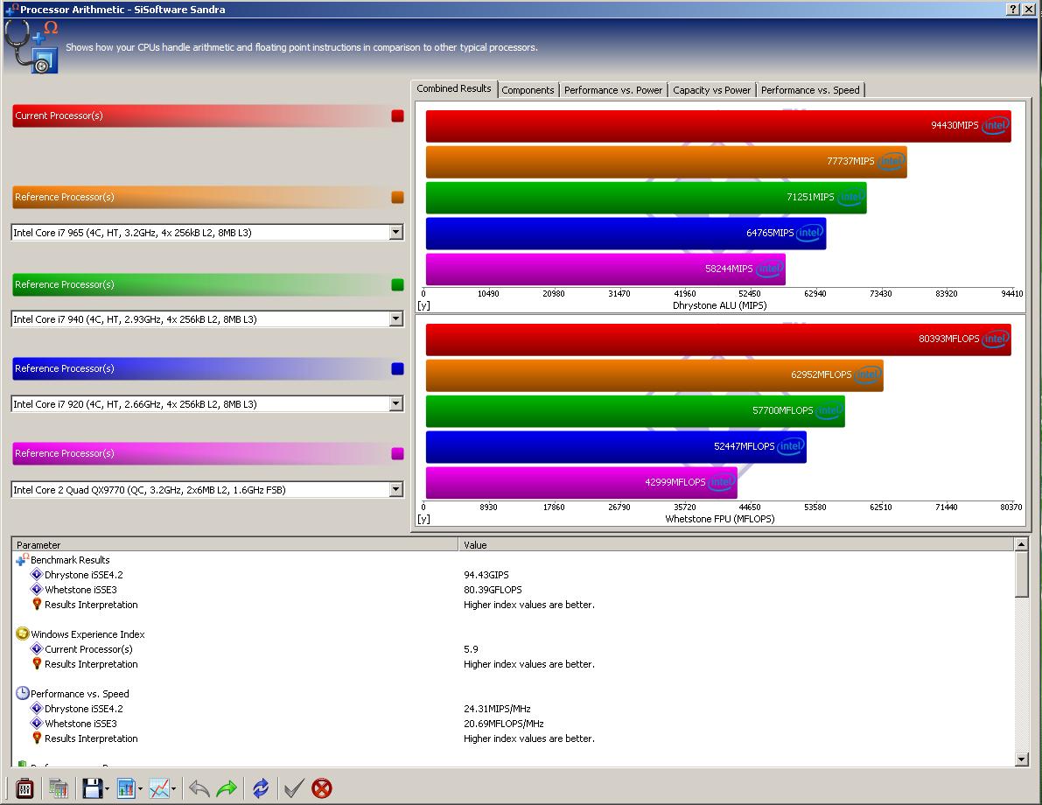Click the magenta 58244MIPS Dhrystone bar

coord(605,269)
